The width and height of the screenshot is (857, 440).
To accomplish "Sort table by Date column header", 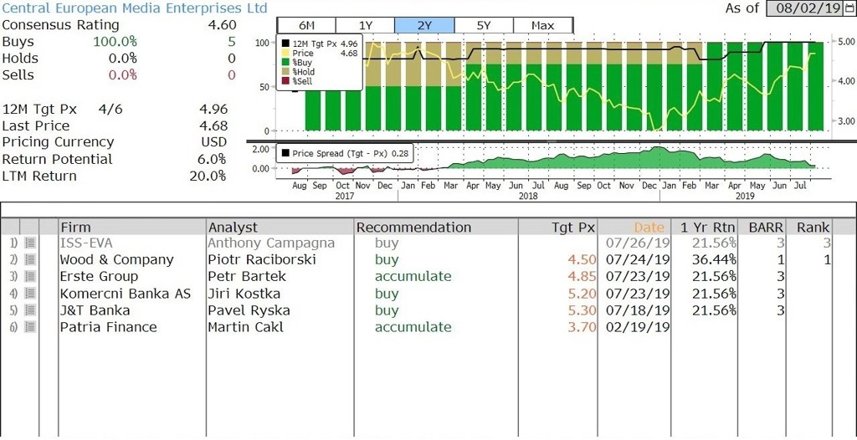I will [634, 227].
